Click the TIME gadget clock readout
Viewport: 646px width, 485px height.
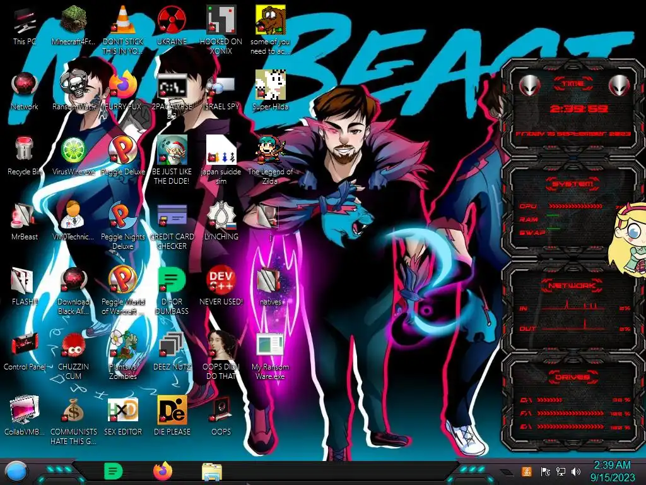tap(579, 109)
